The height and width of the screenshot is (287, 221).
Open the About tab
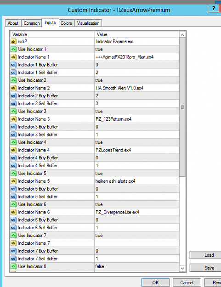[13, 23]
